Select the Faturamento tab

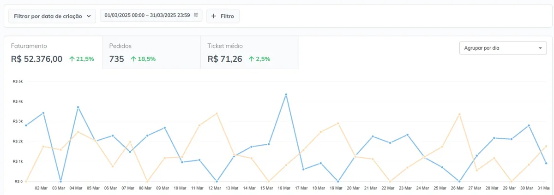point(53,53)
